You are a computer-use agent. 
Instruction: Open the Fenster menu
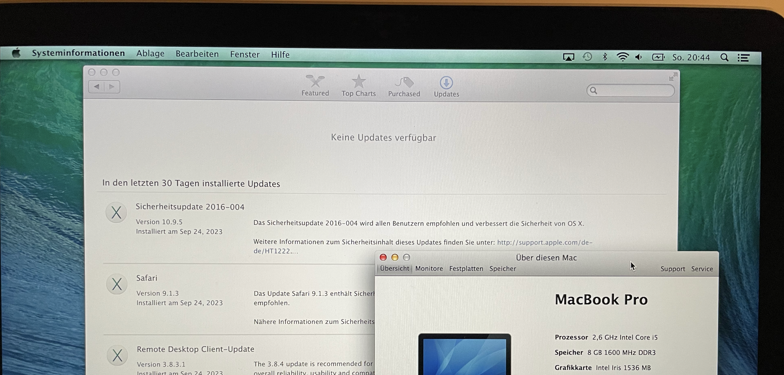(245, 55)
